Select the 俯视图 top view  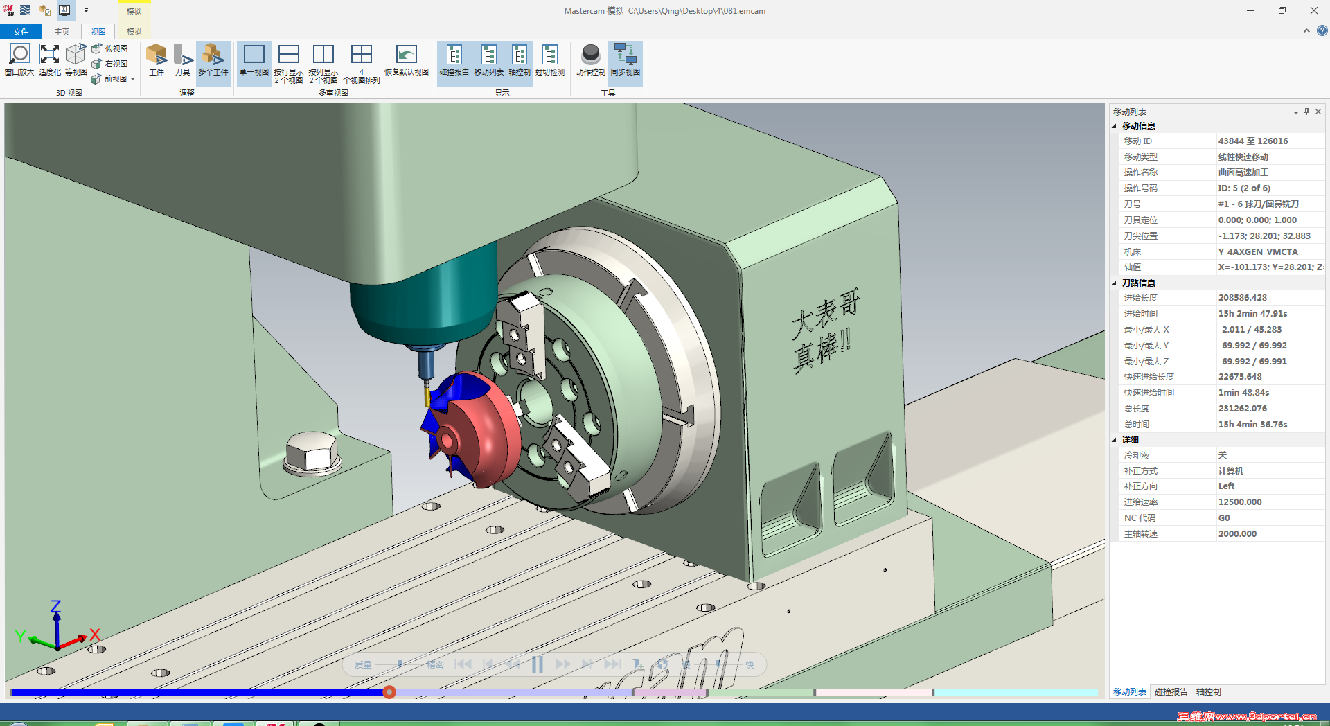[109, 48]
